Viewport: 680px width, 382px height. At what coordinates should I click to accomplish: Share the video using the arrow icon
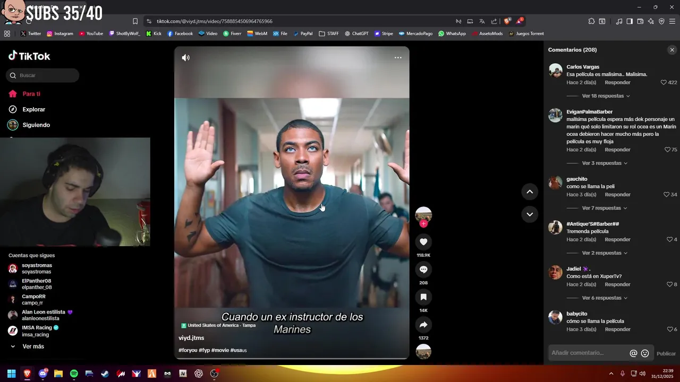(423, 325)
